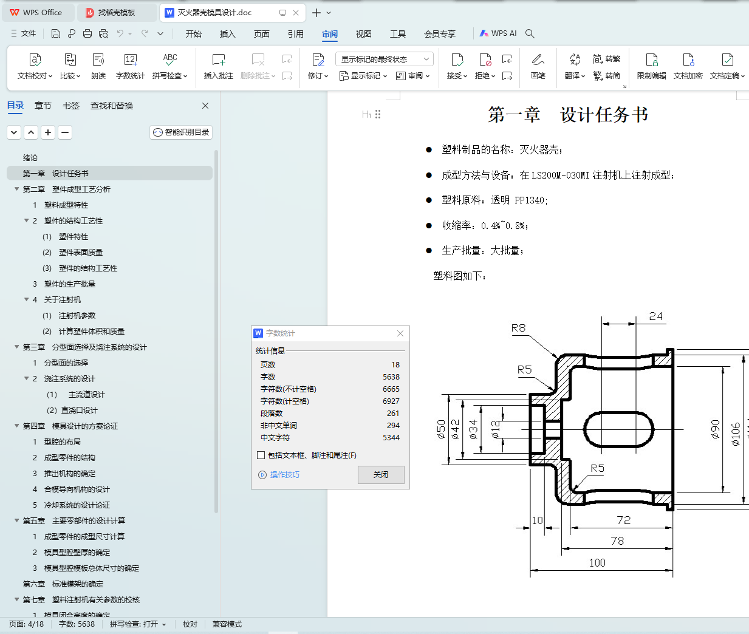Click 文档加密 document encryption icon
The image size is (749, 634).
tap(688, 60)
